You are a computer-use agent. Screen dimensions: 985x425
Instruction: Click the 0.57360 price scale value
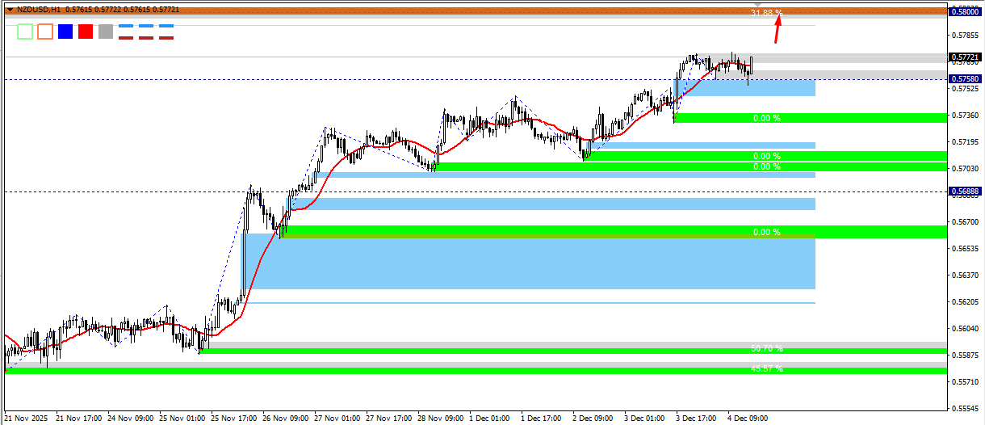point(966,116)
